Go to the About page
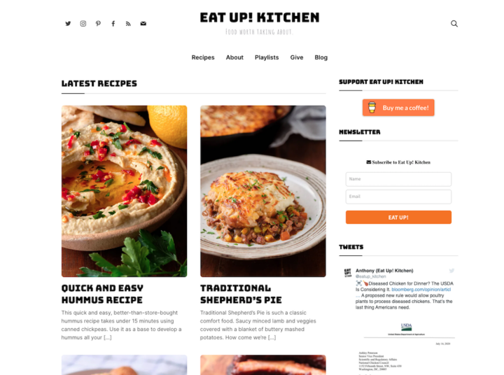Viewport: 504px width, 375px height. (234, 57)
